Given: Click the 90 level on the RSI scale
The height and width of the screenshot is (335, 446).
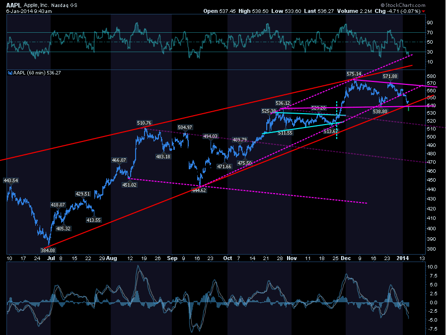Looking at the screenshot, I should pyautogui.click(x=430, y=23).
